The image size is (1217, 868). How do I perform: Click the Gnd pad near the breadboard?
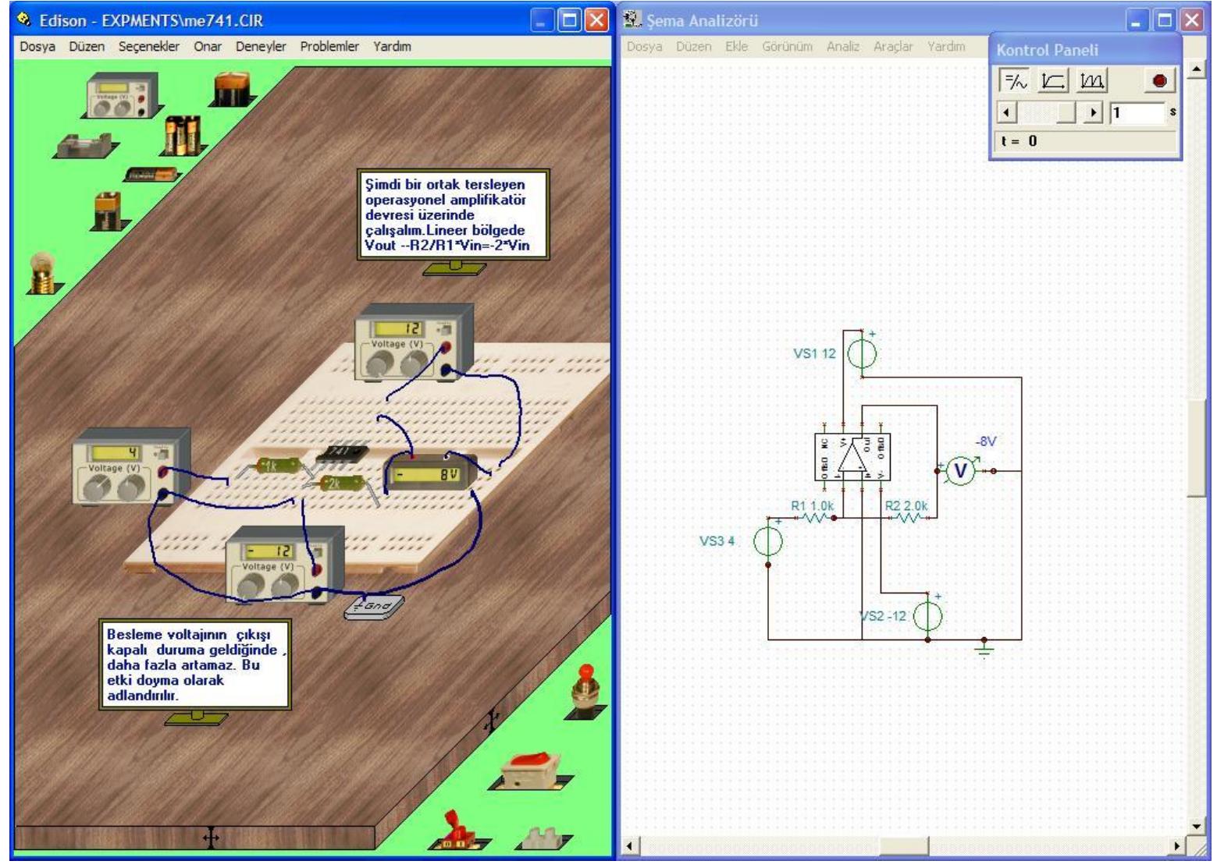(375, 608)
